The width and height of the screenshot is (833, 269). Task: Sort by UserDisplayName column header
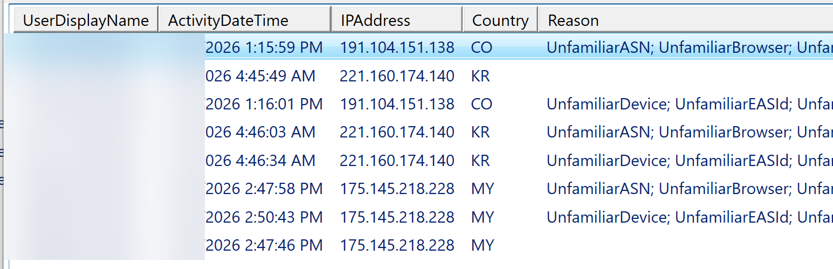pyautogui.click(x=86, y=20)
